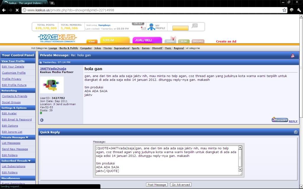This screenshot has height=189, width=303.
Task: Bookmark this page with the star icon
Action: pos(284,10)
